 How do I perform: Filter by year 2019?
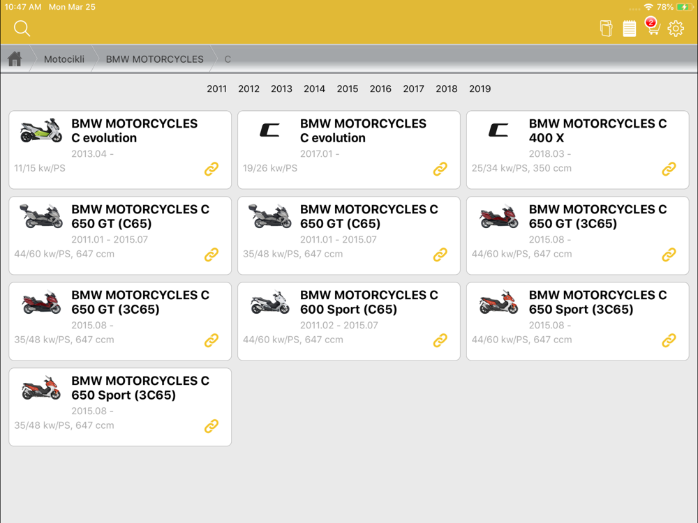pyautogui.click(x=480, y=89)
